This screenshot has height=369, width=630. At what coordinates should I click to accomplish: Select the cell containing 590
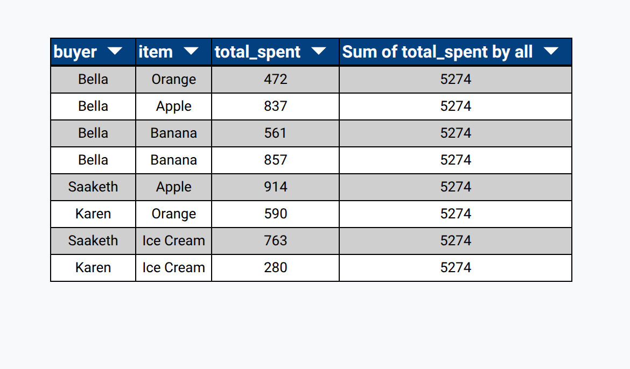(x=276, y=214)
